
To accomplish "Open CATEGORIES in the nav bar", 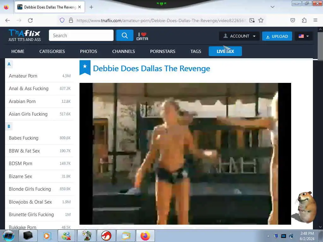I will [52, 51].
